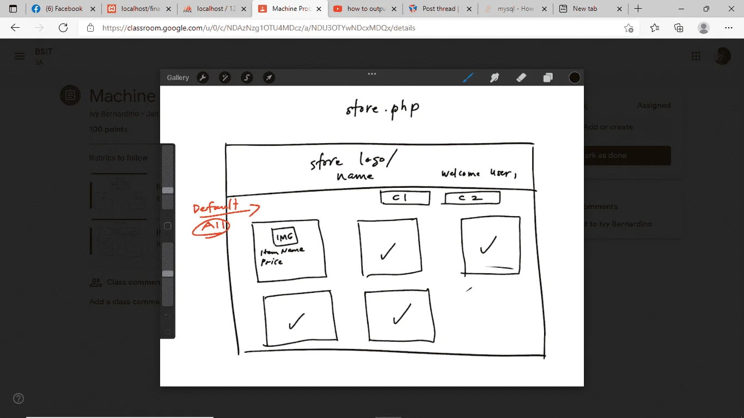Open the browser tab actions menu
The image size is (744, 418).
click(13, 9)
